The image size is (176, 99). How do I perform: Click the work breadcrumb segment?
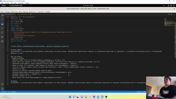(x=20, y=17)
